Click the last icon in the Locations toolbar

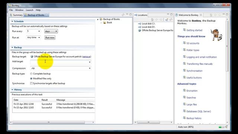point(171,20)
